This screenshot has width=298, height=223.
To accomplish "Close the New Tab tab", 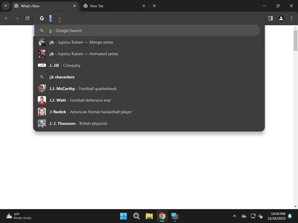I will (x=144, y=6).
